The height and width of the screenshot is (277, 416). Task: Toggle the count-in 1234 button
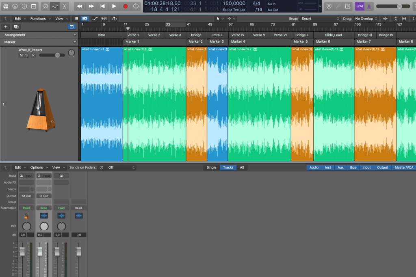click(360, 6)
